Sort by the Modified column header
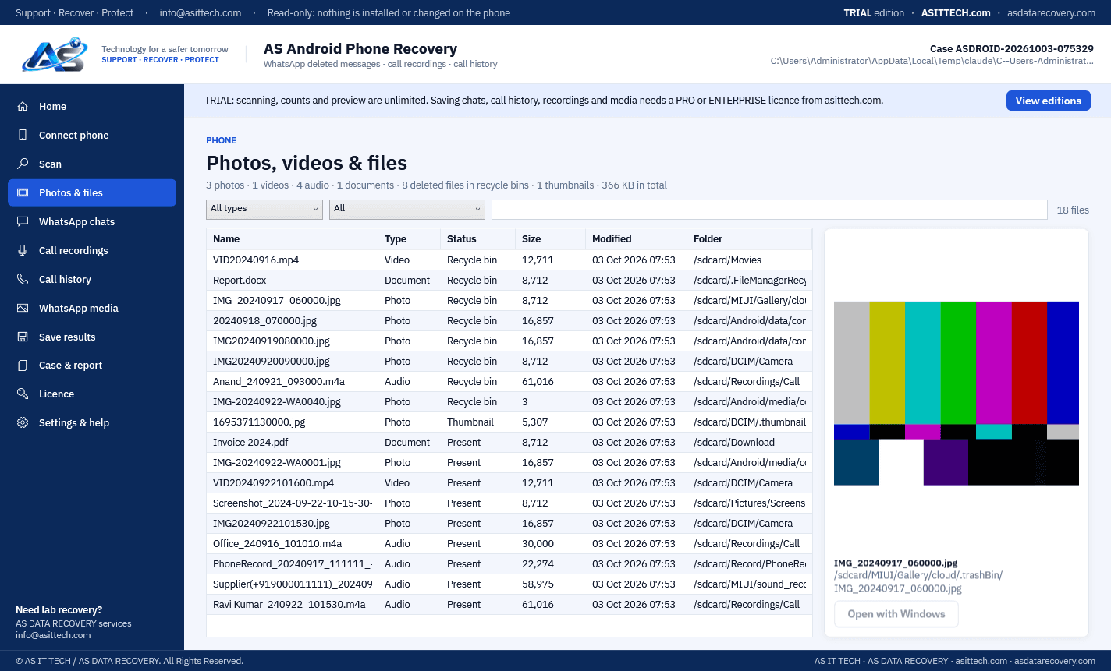This screenshot has width=1111, height=671. 637,239
